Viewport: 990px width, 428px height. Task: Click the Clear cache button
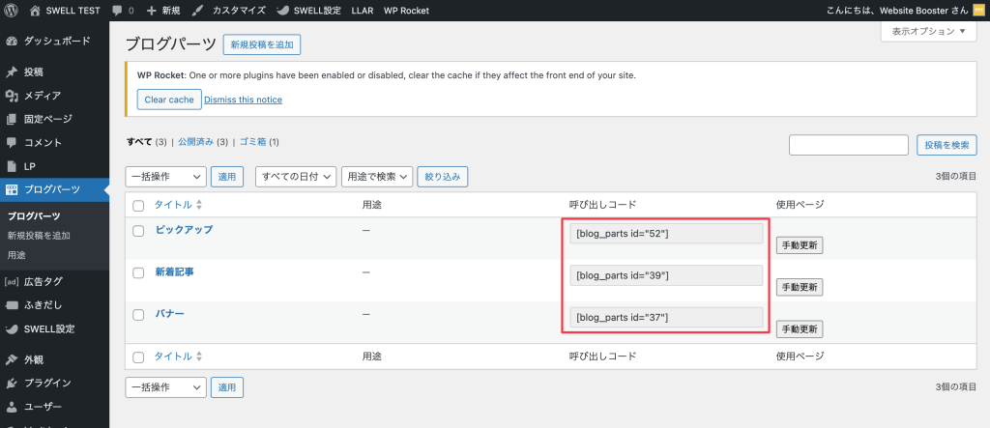[x=169, y=100]
